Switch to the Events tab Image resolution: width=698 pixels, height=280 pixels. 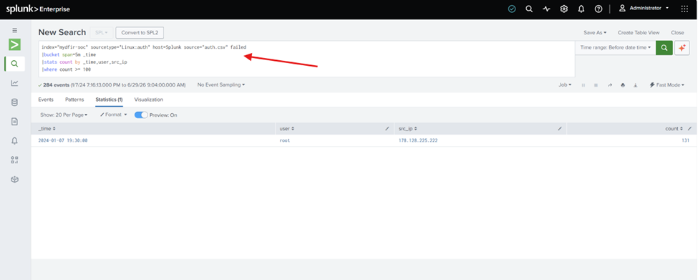click(46, 100)
